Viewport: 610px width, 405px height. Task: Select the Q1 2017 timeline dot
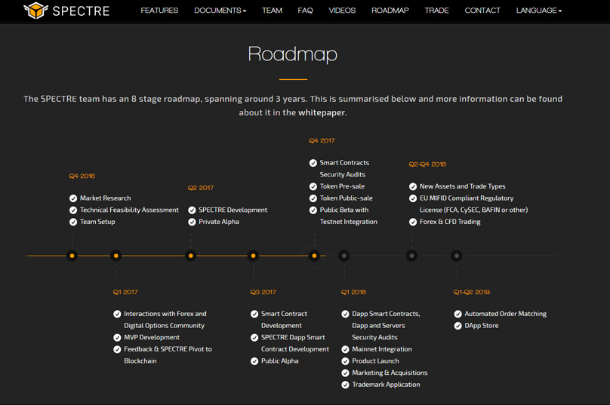[116, 256]
